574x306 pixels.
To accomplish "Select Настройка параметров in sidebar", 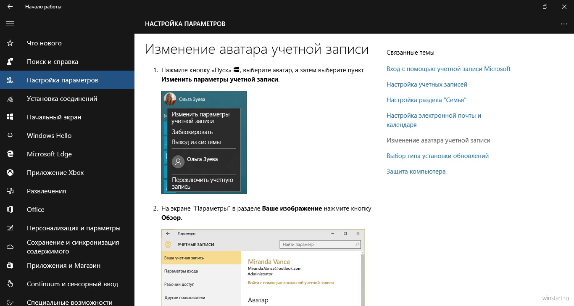I will click(x=67, y=80).
